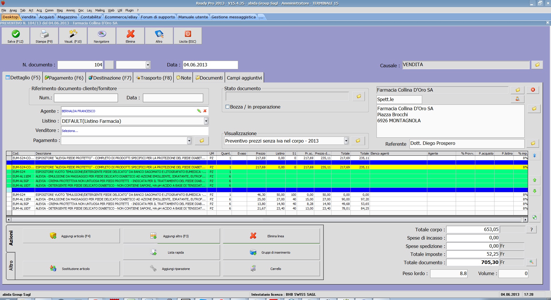
Task: Switch to the Altro vertical side tab
Action: (x=11, y=266)
